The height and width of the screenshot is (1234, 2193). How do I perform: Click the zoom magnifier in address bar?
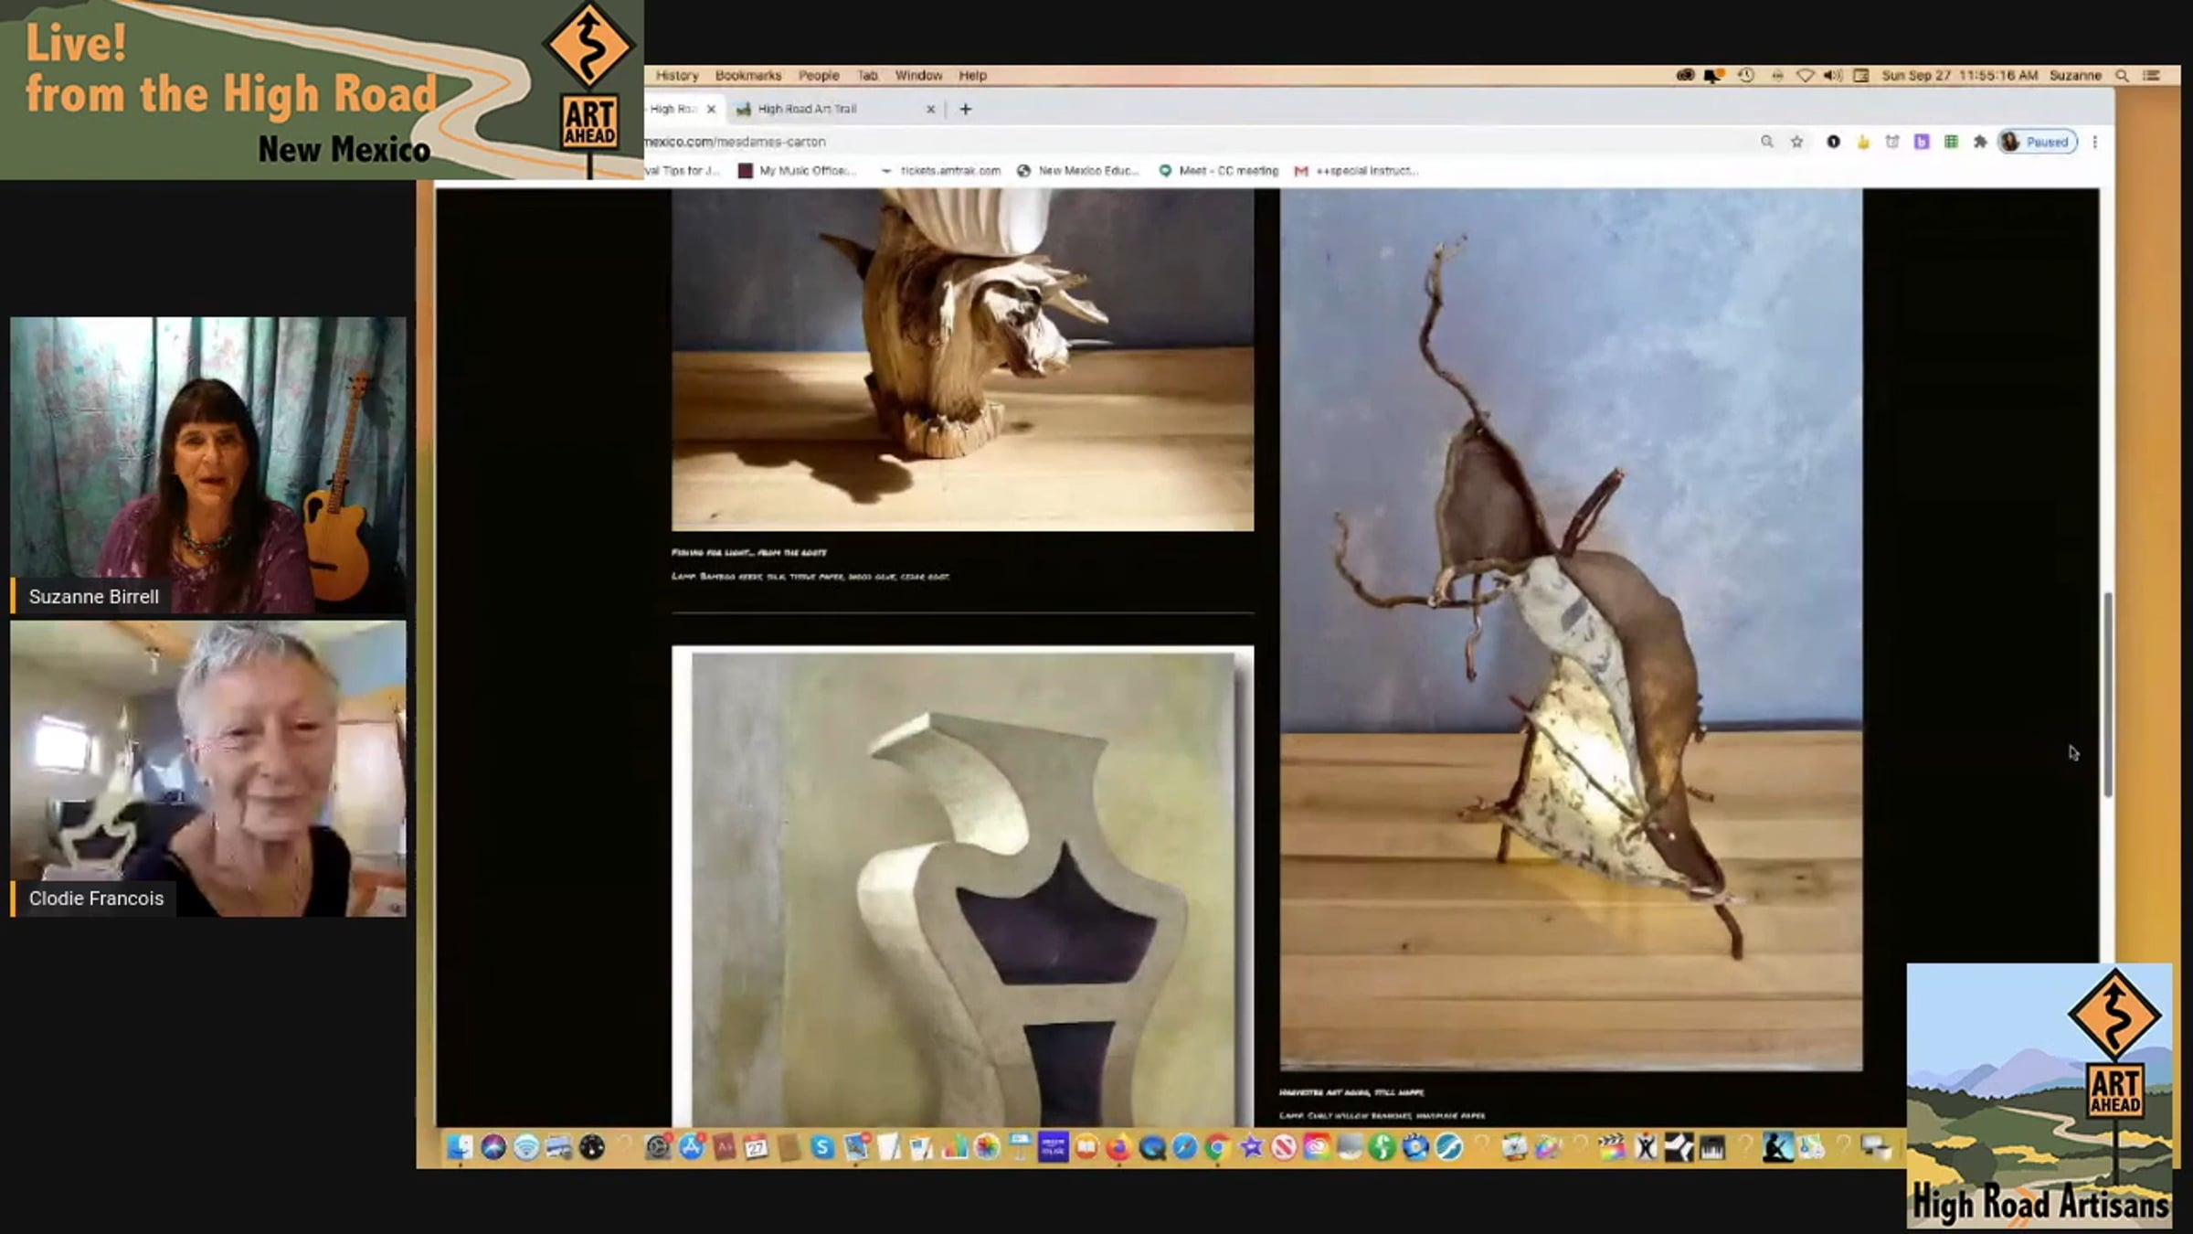click(1766, 142)
